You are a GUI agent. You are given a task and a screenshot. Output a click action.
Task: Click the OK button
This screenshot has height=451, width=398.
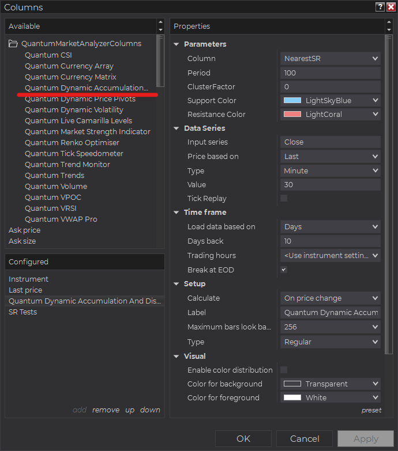pyautogui.click(x=243, y=439)
